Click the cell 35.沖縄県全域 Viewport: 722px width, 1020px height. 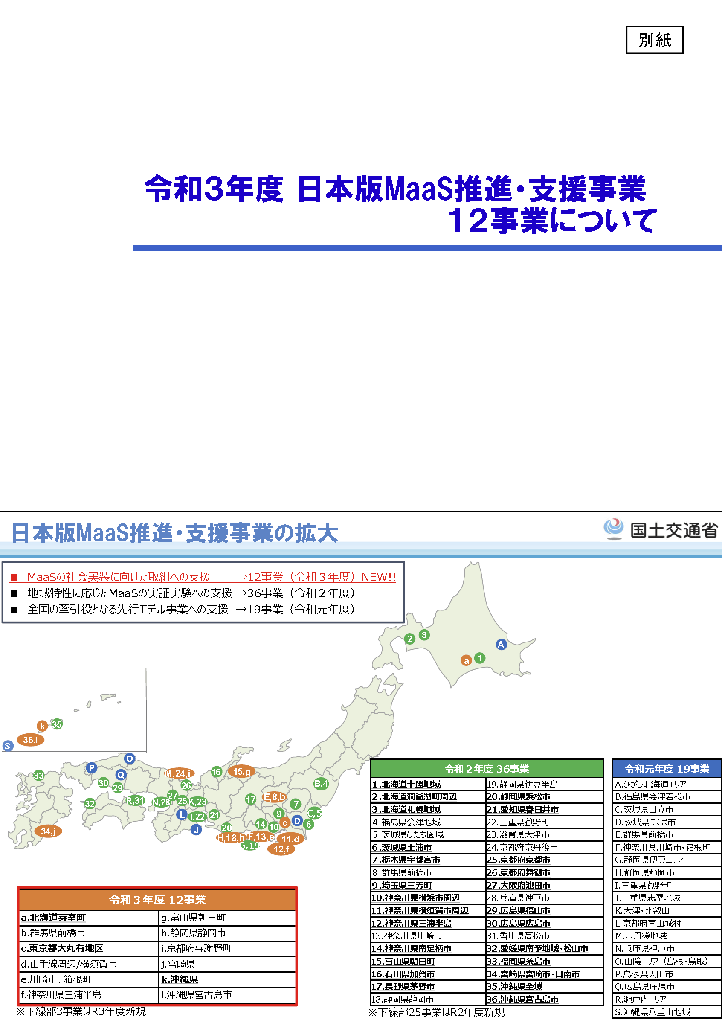pyautogui.click(x=544, y=987)
